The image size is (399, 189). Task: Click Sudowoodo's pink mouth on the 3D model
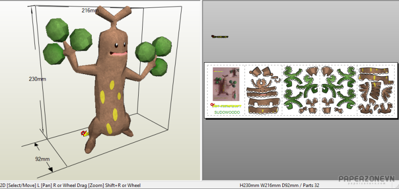click(118, 54)
